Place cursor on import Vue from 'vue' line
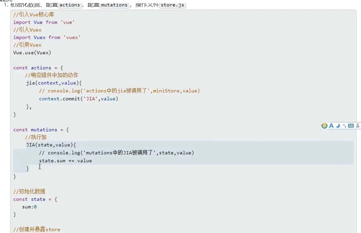Screen dimensions: 361x233 pyautogui.click(x=43, y=22)
